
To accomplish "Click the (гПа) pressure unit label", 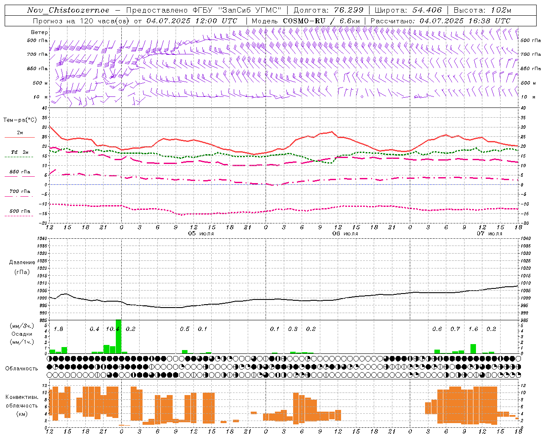I will pyautogui.click(x=22, y=272).
